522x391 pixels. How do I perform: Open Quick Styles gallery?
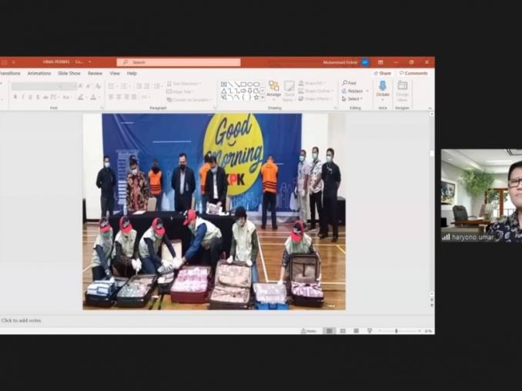tap(289, 91)
